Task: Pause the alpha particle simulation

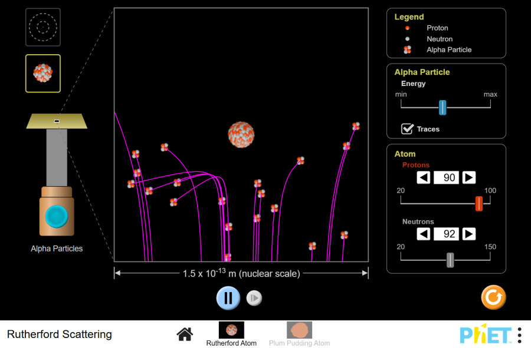Action: coord(228,298)
